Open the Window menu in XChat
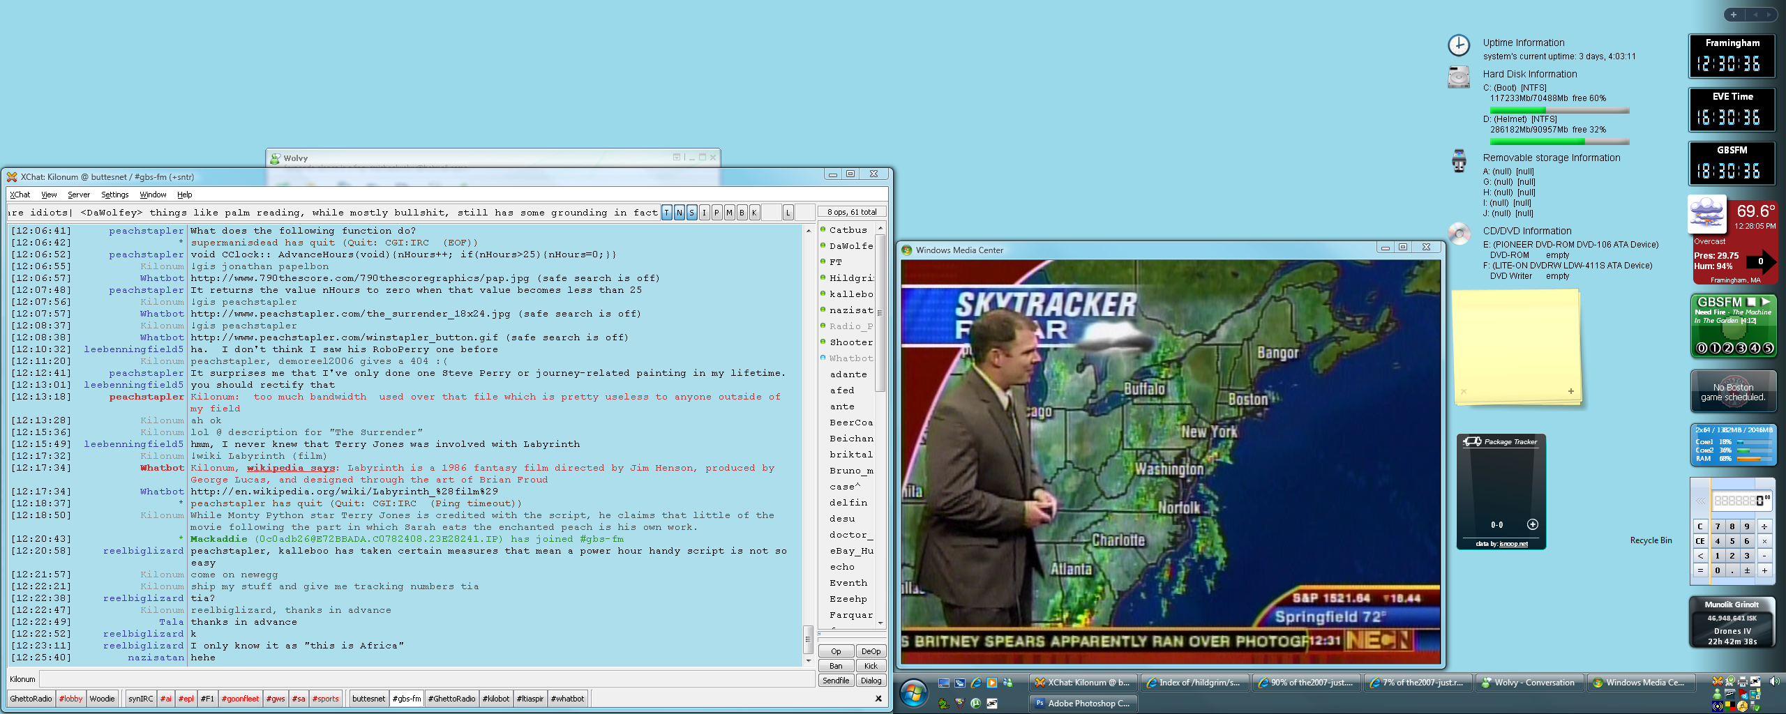The image size is (1786, 714). [x=153, y=195]
